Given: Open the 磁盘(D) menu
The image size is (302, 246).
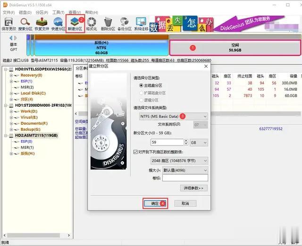Looking at the screenshot, I should 25,13.
